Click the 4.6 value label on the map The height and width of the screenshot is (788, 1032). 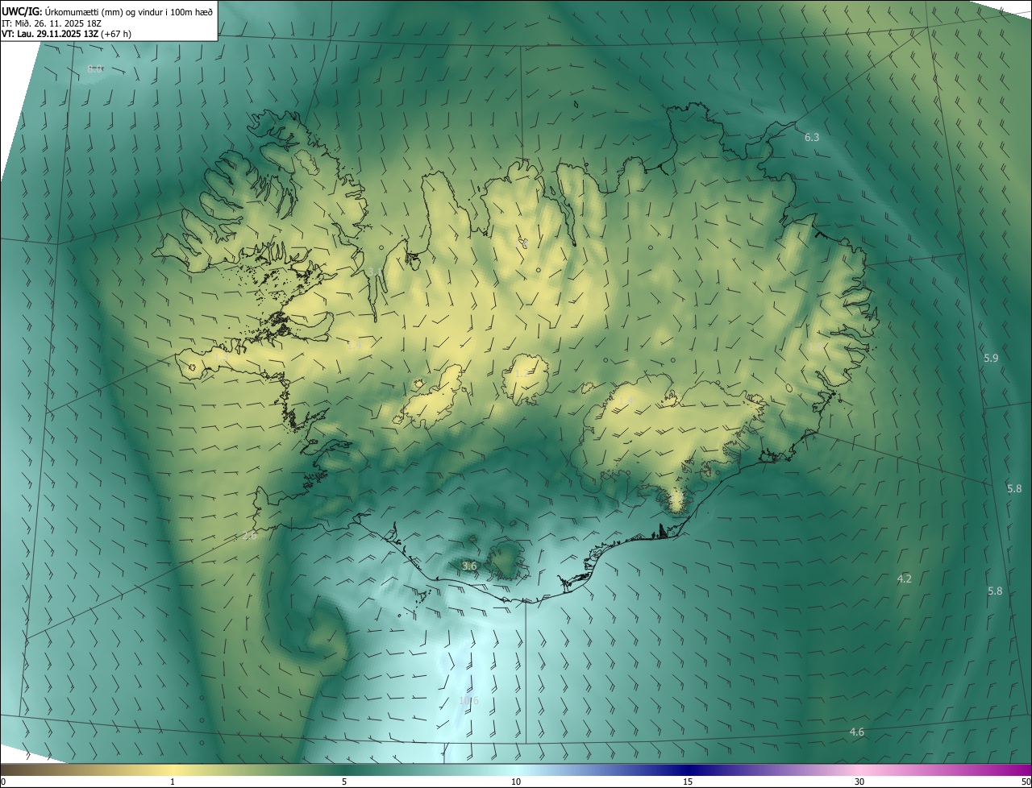coord(857,732)
